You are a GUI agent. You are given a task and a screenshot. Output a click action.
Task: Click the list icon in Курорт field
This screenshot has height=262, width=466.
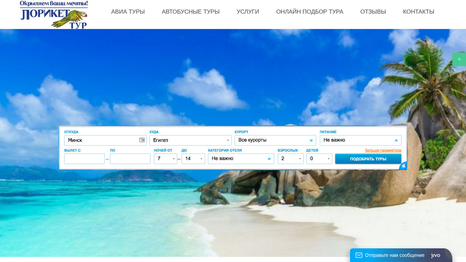coord(311,141)
